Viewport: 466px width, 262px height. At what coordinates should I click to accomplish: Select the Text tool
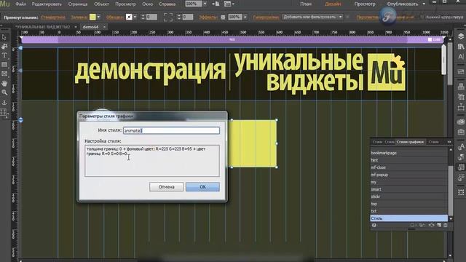[x=4, y=55]
